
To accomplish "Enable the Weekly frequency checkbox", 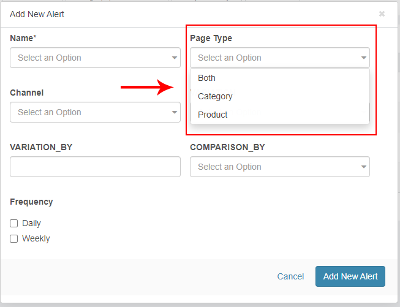I will pos(13,238).
